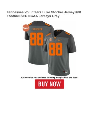Select the Football SEC NCAA Jerseys Gray text
The width and height of the screenshot is (99, 128).
(33, 16)
